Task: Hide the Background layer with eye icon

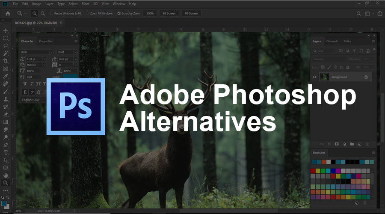Action: 315,77
